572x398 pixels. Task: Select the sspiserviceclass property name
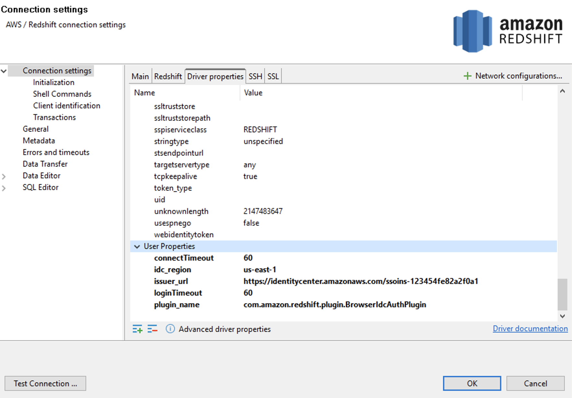(x=180, y=130)
